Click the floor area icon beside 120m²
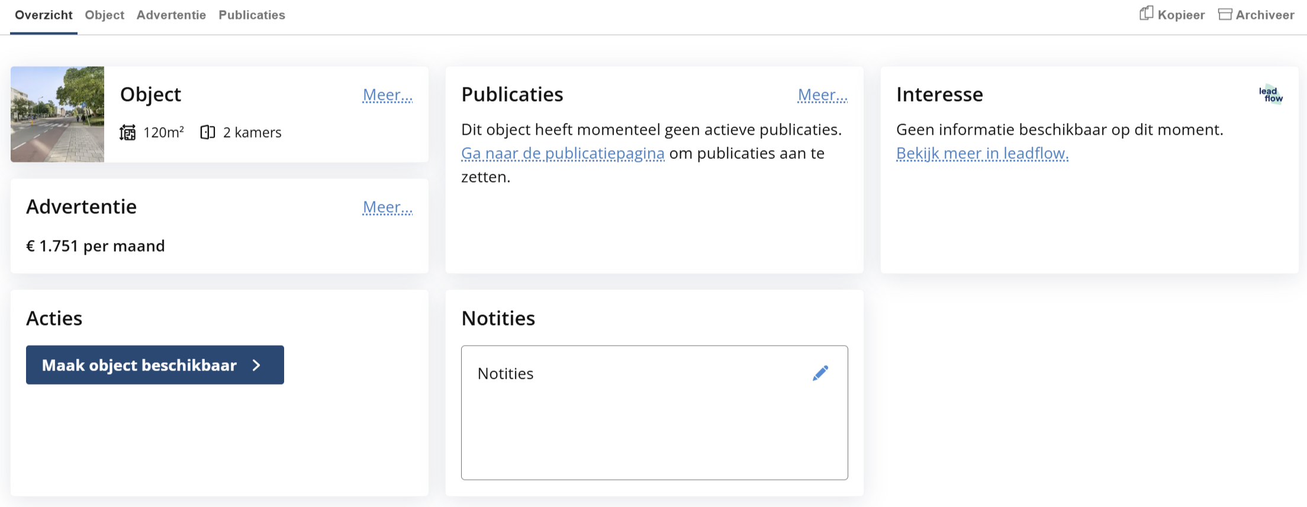Image resolution: width=1307 pixels, height=507 pixels. (x=127, y=132)
